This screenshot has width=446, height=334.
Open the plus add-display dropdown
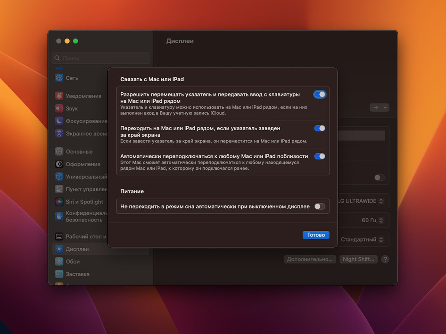coord(379,107)
